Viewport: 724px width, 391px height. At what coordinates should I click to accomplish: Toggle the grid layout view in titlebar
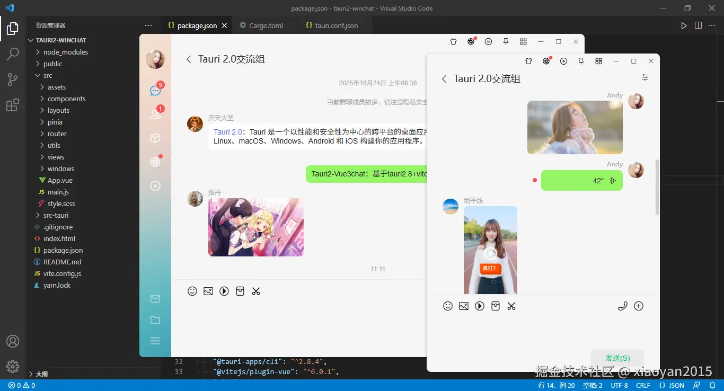click(x=598, y=61)
